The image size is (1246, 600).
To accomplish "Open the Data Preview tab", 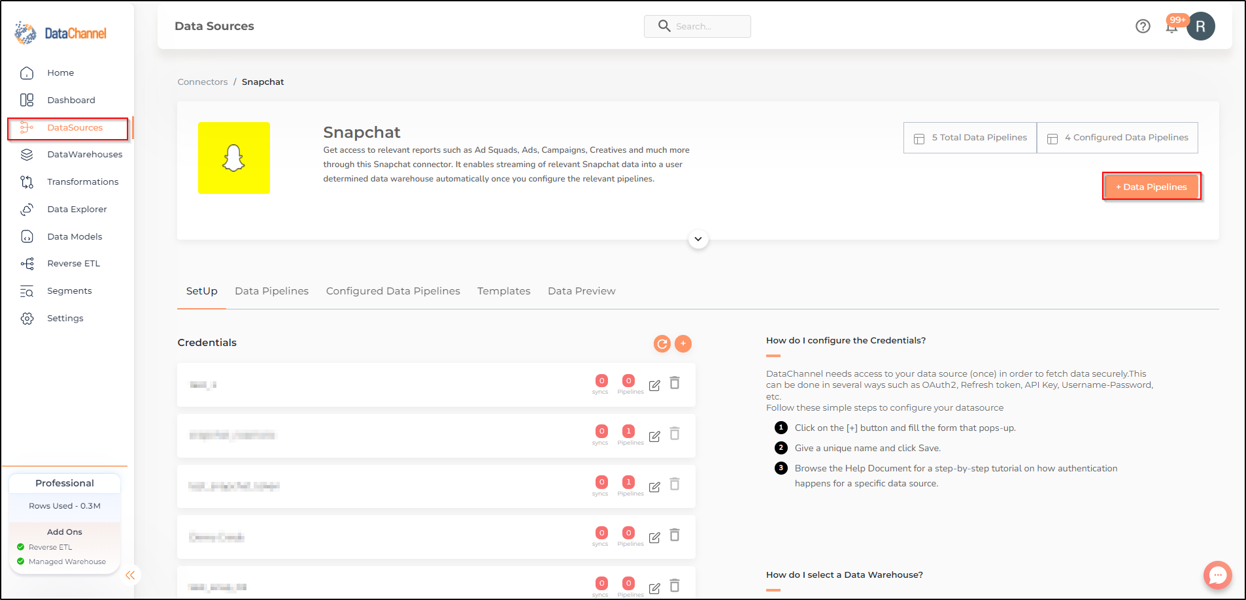I will coord(582,291).
